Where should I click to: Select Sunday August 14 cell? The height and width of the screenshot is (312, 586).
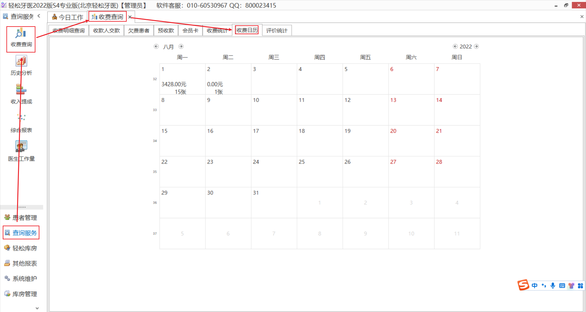[x=457, y=110]
